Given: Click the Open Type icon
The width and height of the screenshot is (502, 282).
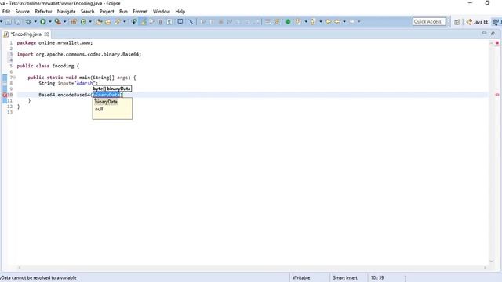Looking at the screenshot, I should [100, 22].
